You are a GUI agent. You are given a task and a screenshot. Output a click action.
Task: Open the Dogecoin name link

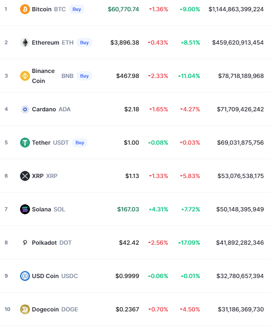(x=45, y=309)
